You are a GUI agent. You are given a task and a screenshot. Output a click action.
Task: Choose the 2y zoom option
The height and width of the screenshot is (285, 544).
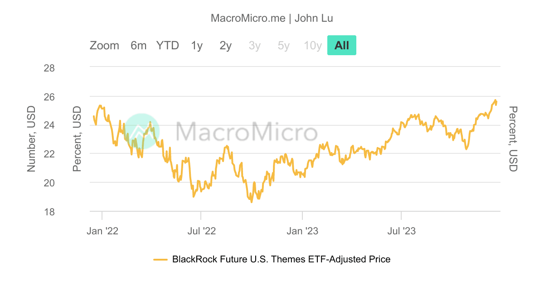pos(226,45)
